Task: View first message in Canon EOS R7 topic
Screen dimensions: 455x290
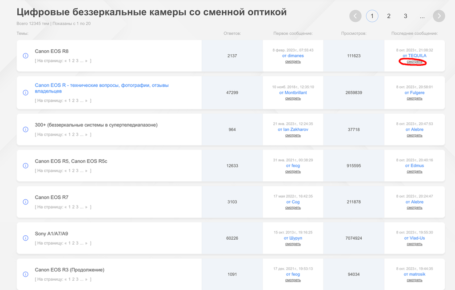Action: pyautogui.click(x=293, y=208)
